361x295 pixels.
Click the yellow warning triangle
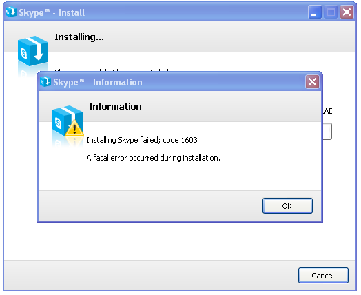pos(74,128)
